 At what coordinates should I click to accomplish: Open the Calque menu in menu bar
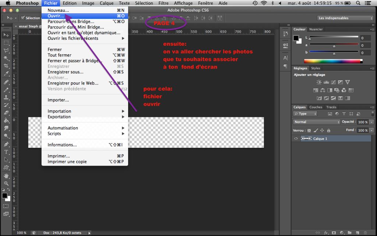tap(106, 3)
